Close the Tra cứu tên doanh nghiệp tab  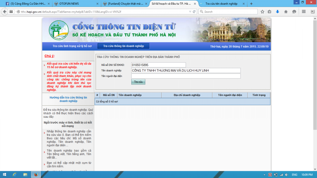click(244, 4)
